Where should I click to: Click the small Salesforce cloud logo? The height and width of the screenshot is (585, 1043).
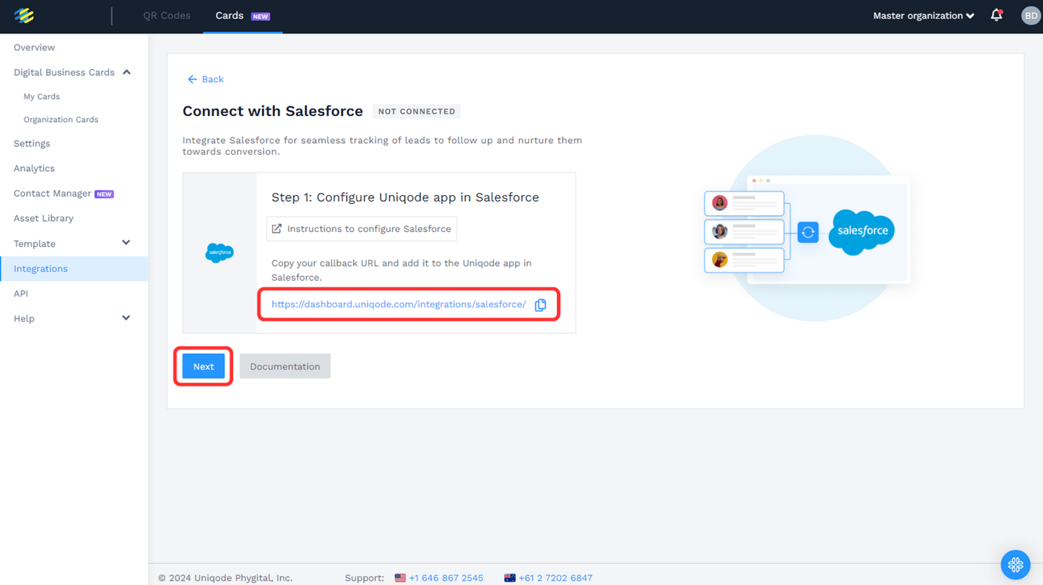tap(219, 253)
